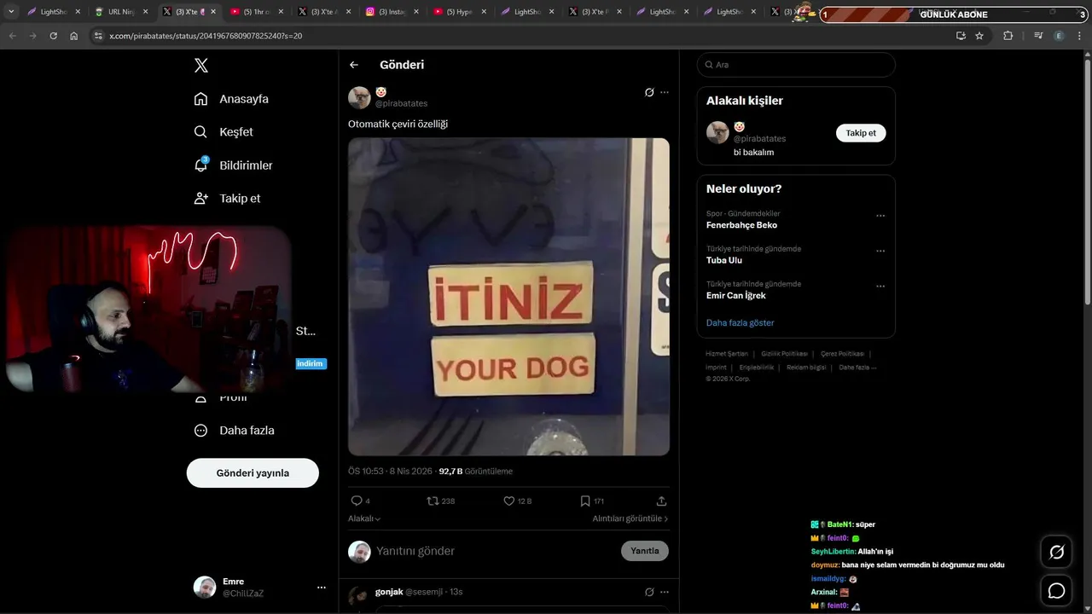Click the Yanıtla button
1092x614 pixels.
(645, 551)
